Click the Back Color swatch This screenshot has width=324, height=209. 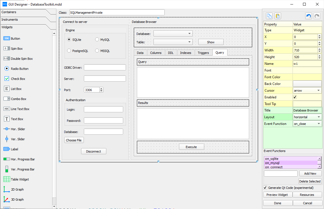point(307,84)
